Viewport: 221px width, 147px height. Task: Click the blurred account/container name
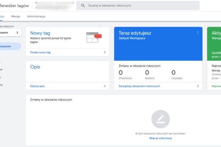click(x=54, y=6)
